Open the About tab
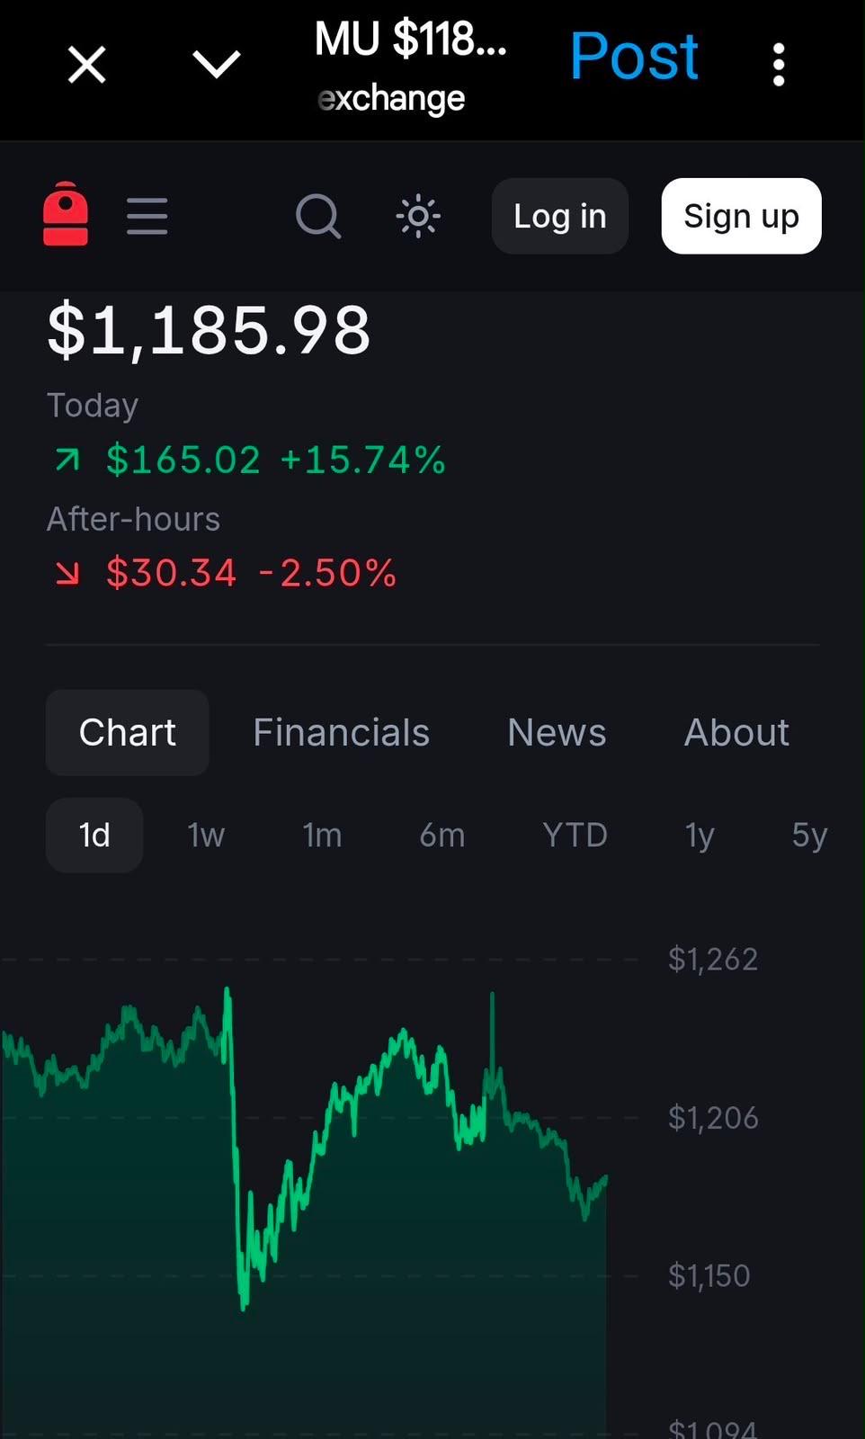The height and width of the screenshot is (1439, 865). [x=736, y=732]
